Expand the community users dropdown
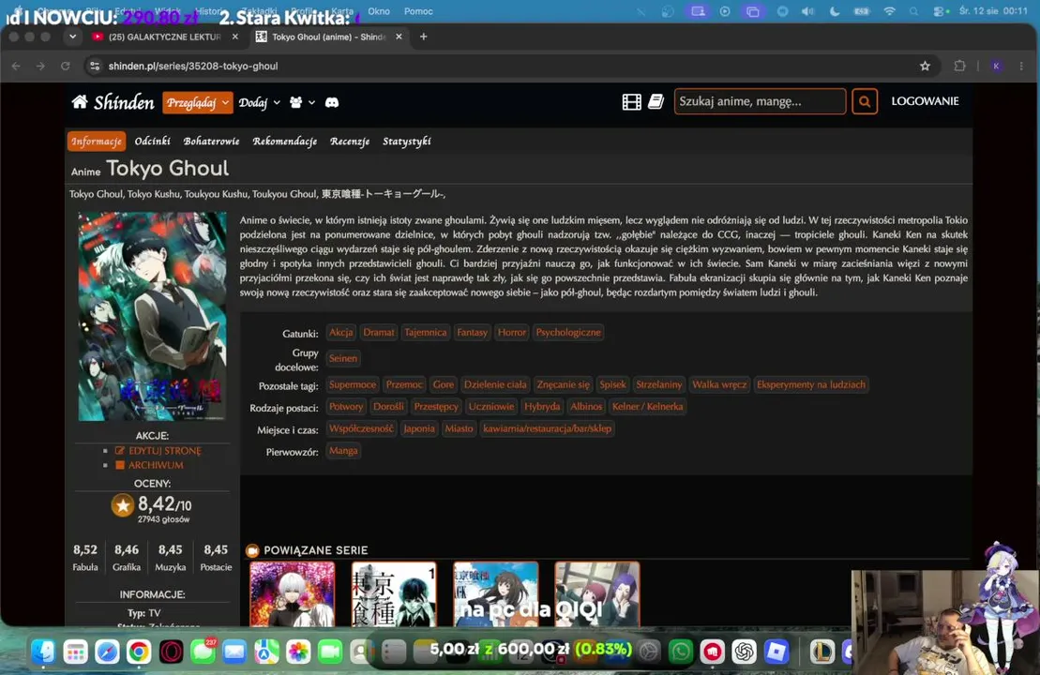Image resolution: width=1040 pixels, height=675 pixels. click(x=302, y=102)
